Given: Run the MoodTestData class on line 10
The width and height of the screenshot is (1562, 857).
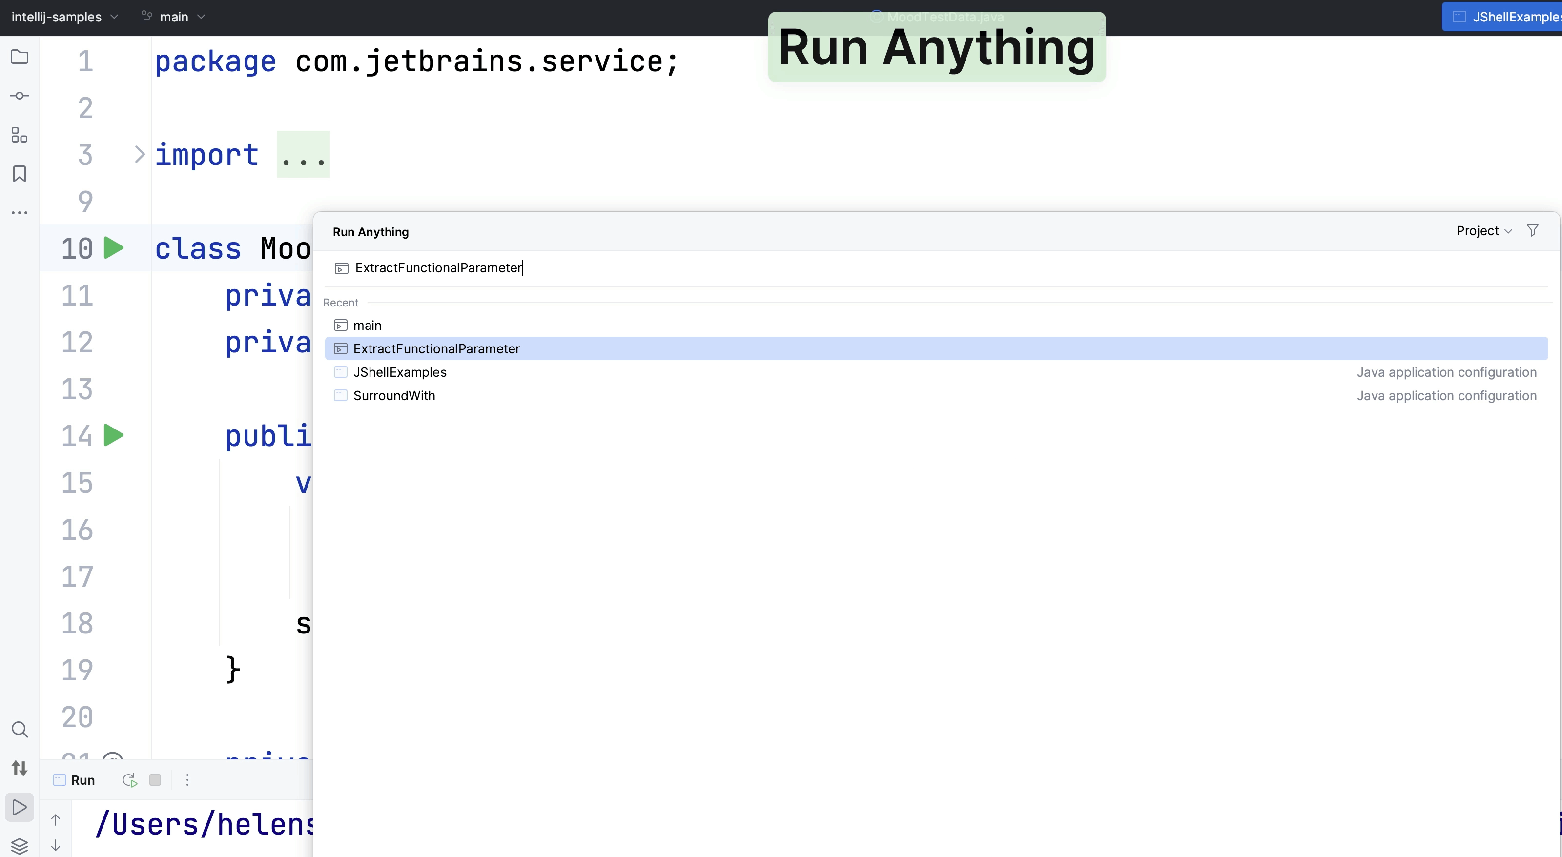Looking at the screenshot, I should (115, 248).
